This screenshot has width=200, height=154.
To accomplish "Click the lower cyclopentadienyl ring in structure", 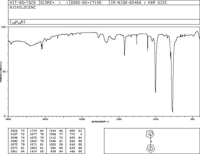I will pyautogui.click(x=150, y=148).
